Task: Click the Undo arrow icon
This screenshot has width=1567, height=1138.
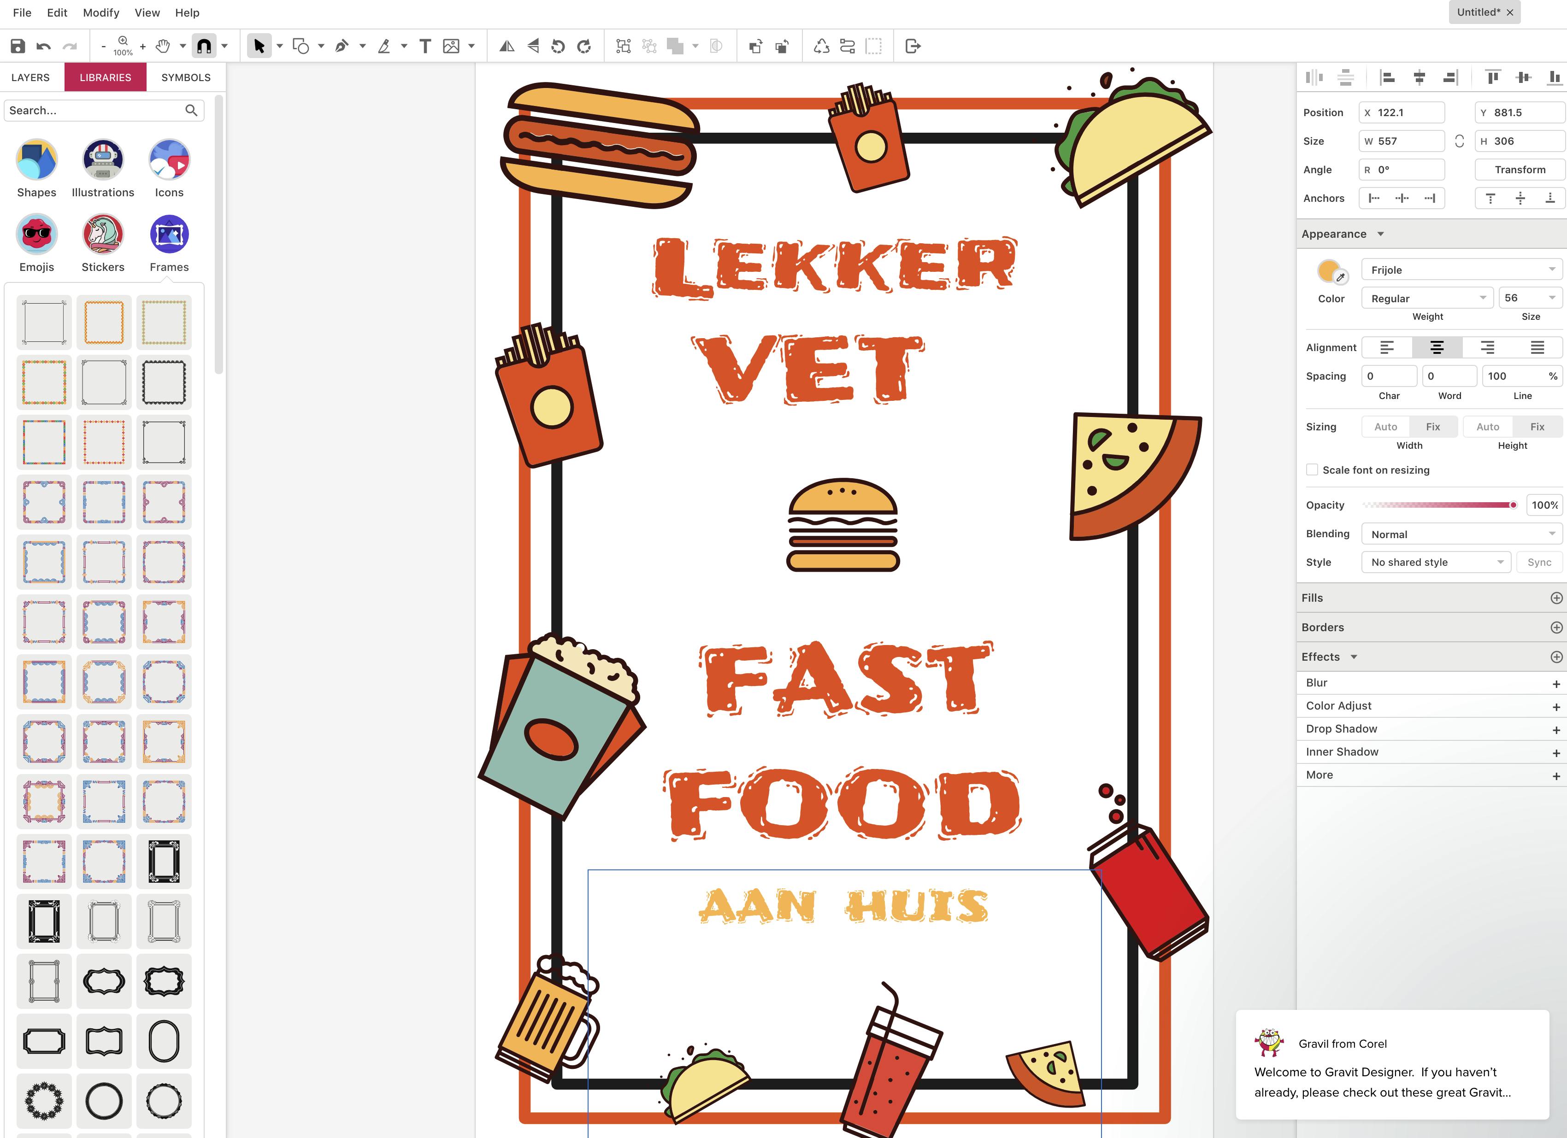Action: point(43,46)
